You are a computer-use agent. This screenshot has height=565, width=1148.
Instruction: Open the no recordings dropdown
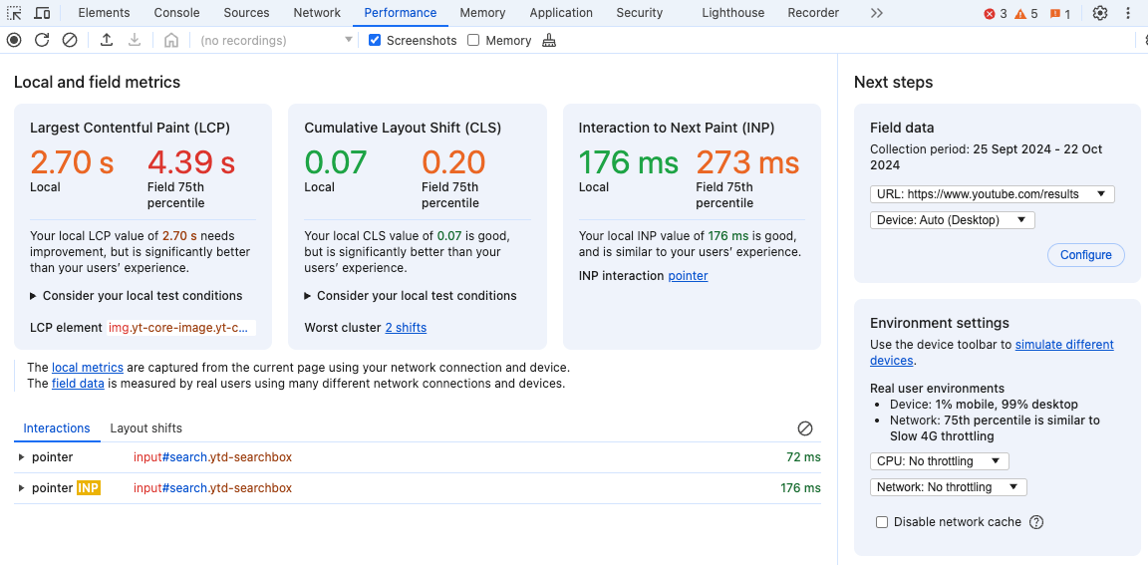tap(276, 40)
